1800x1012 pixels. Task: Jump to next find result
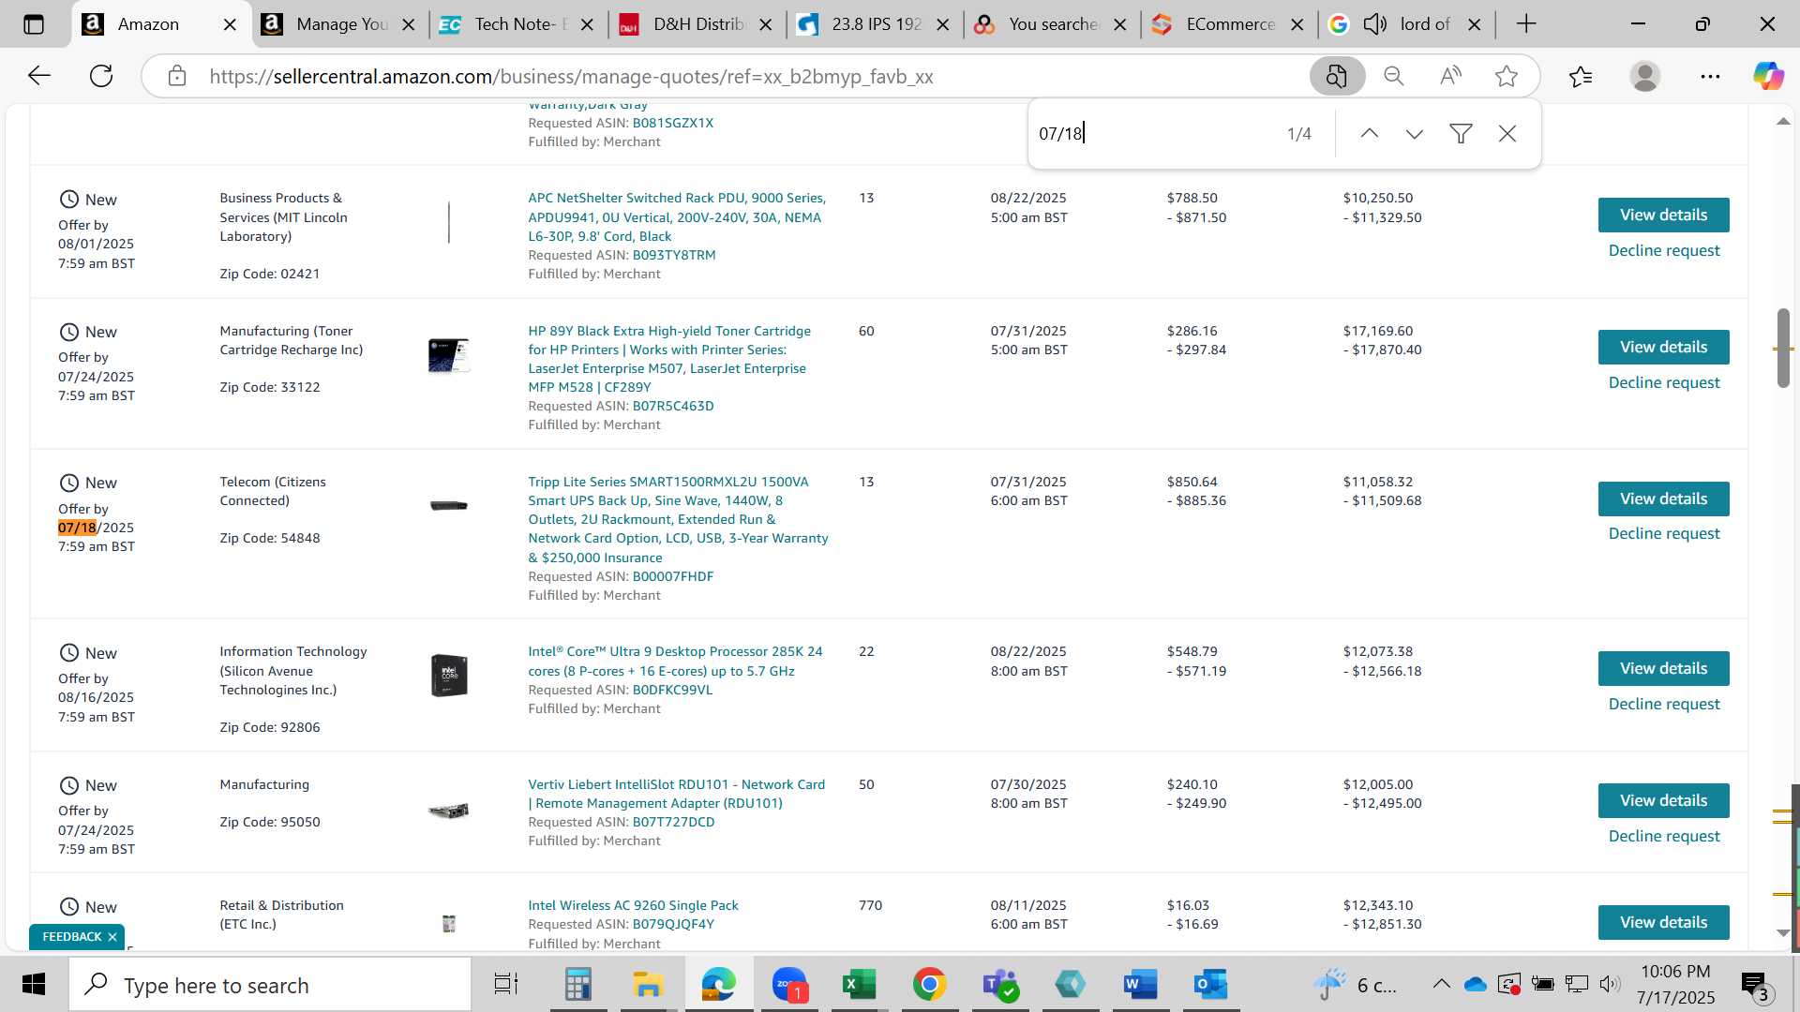(1415, 134)
